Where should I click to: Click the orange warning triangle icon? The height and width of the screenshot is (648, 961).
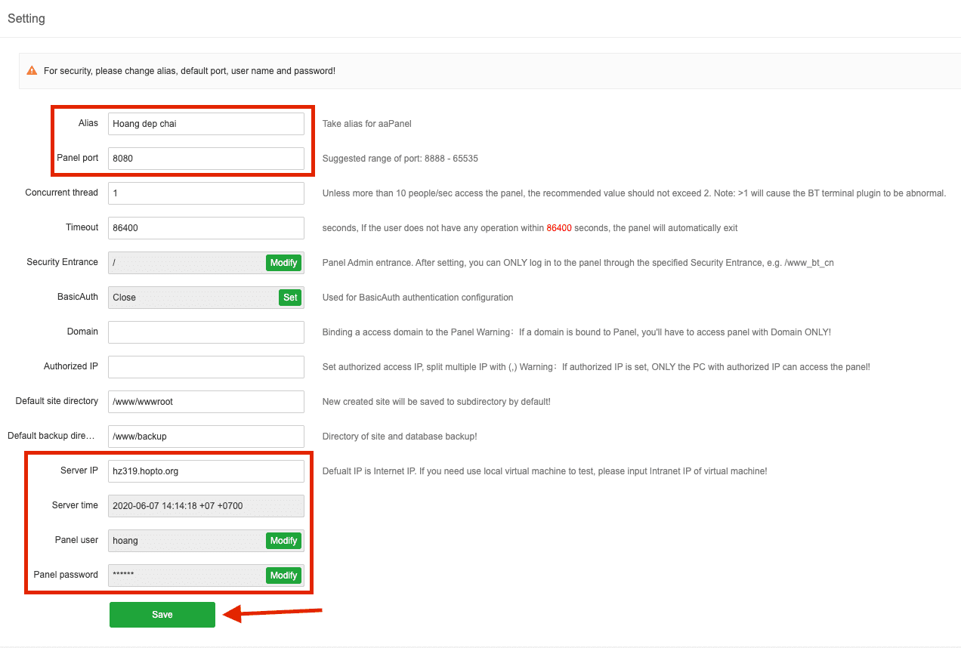(x=32, y=70)
